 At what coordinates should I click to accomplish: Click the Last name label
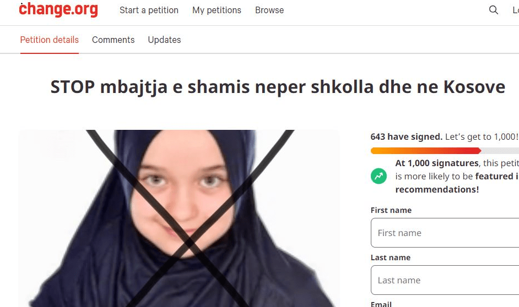(x=391, y=257)
